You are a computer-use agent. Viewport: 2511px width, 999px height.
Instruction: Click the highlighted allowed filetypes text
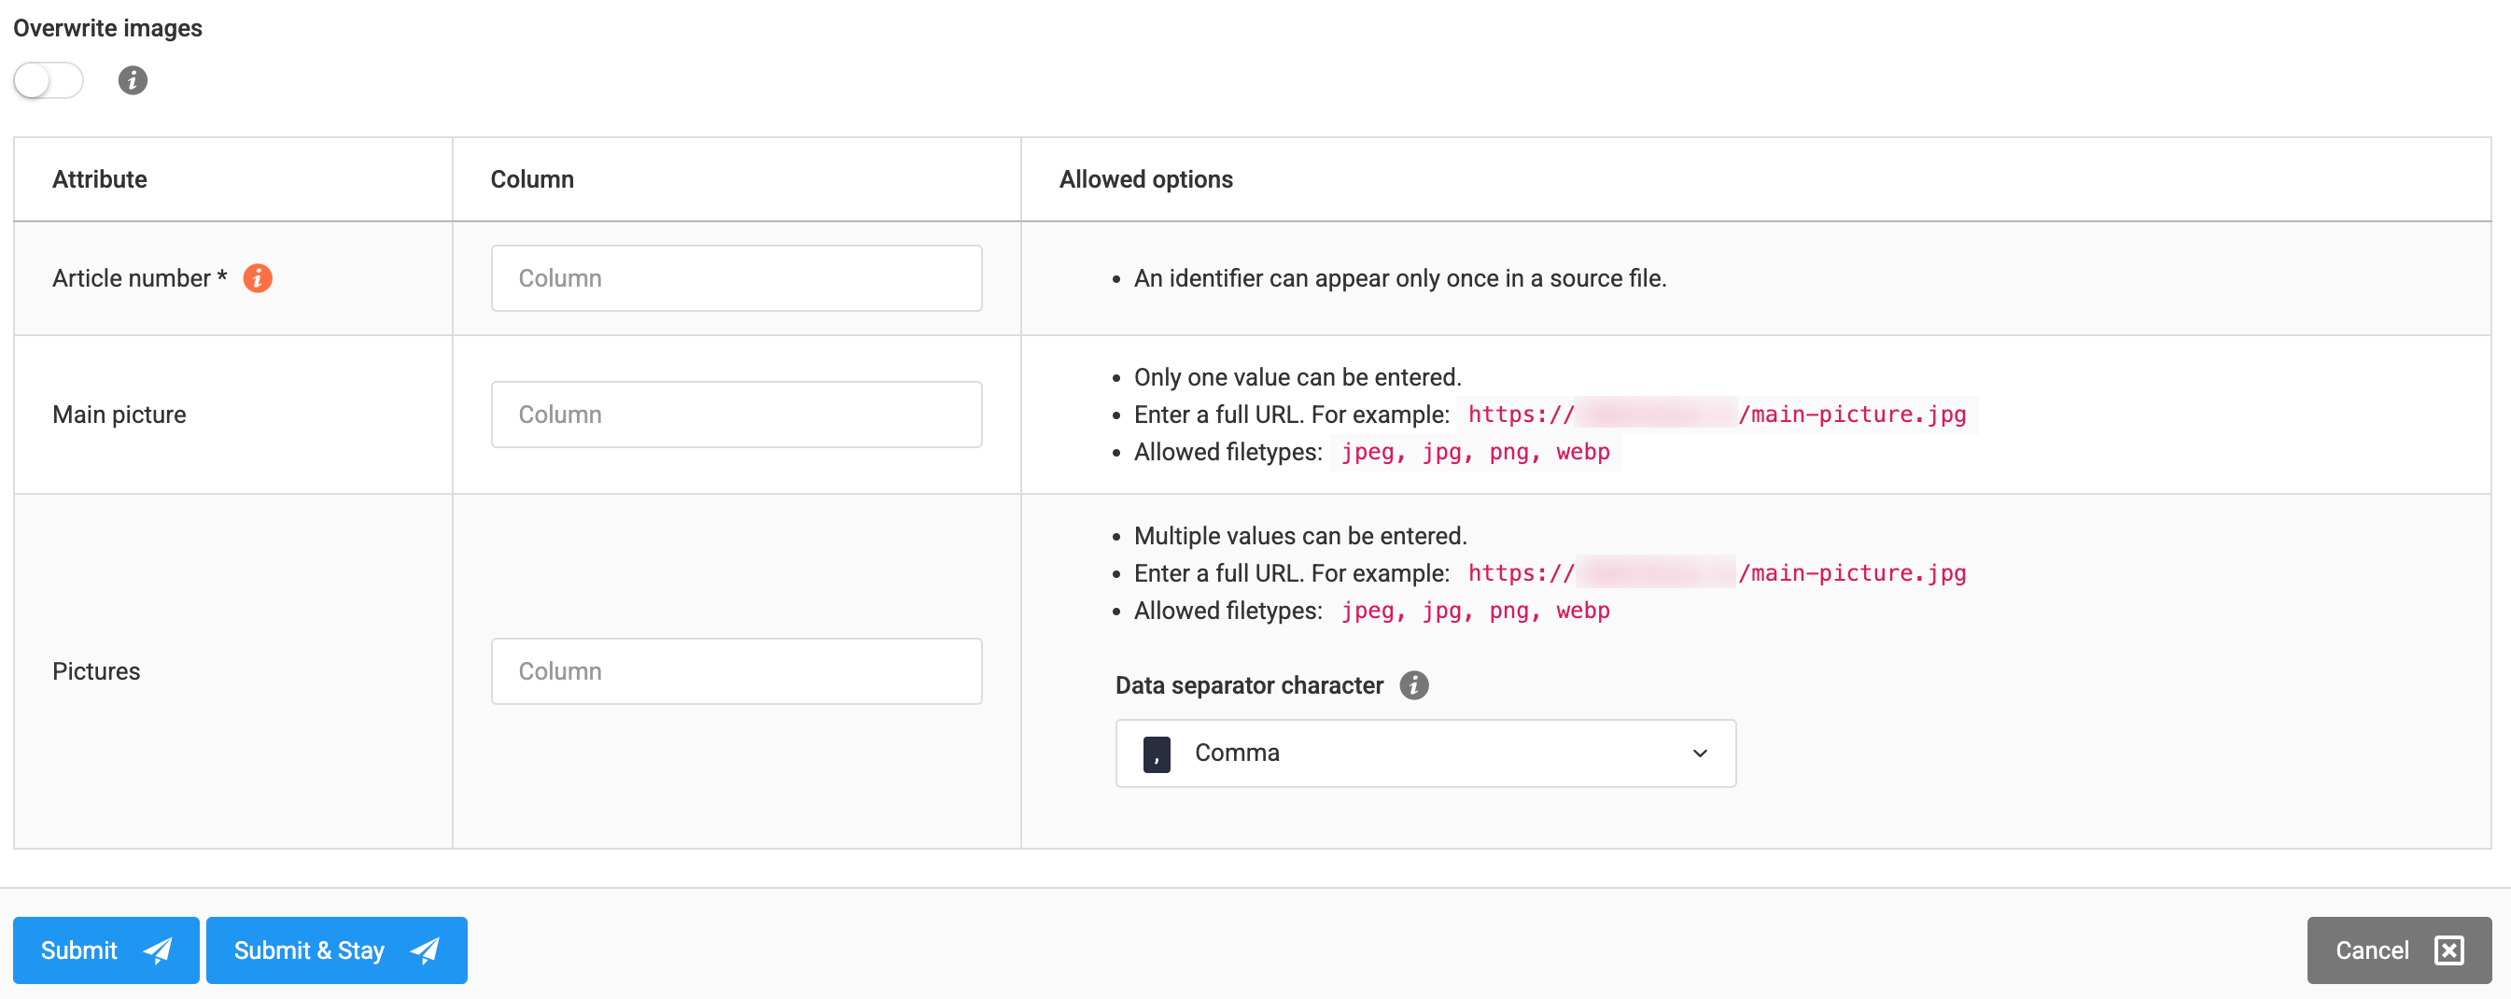pyautogui.click(x=1473, y=451)
